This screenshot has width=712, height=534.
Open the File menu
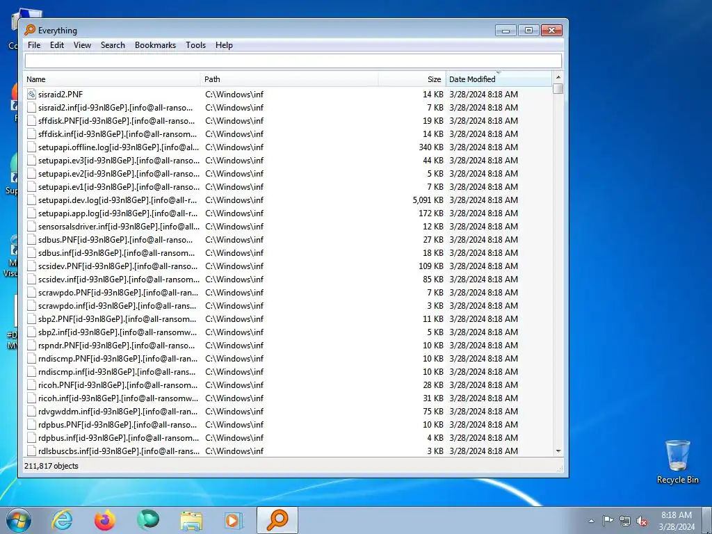34,45
